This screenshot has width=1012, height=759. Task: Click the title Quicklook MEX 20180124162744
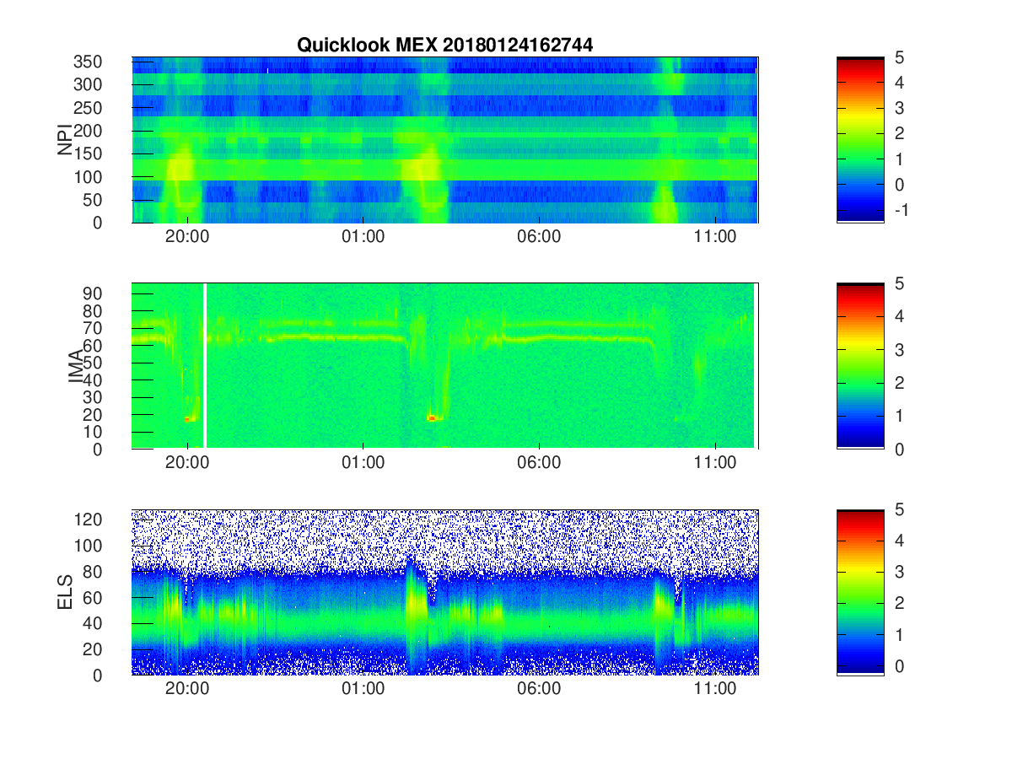click(444, 46)
